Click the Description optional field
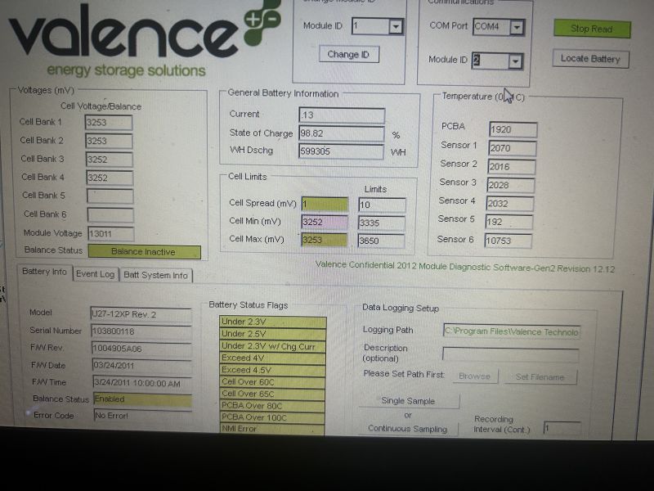654x491 pixels. (510, 355)
